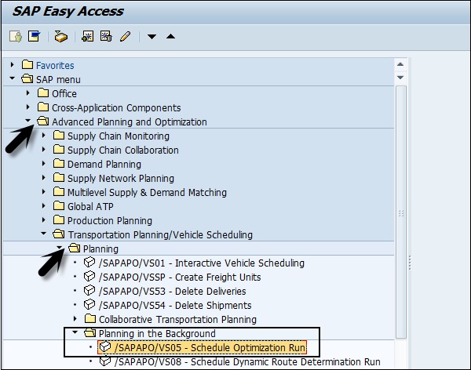Collapse the SAP menu node arrow
This screenshot has height=370, width=471.
13,78
